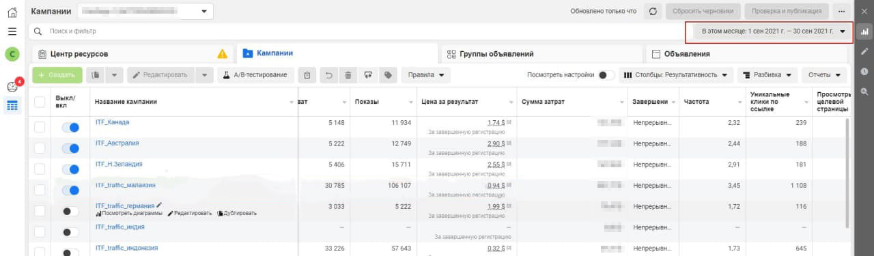
Task: Click the warning triangle in Центр ресурсов
Action: coord(223,54)
